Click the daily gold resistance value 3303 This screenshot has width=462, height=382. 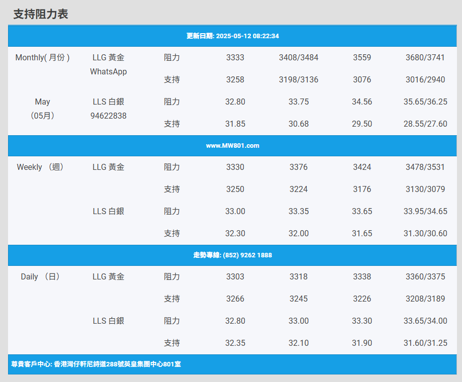[235, 276]
